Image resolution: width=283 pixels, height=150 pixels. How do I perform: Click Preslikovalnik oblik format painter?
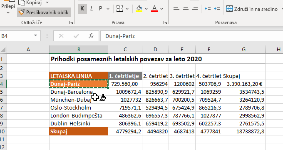(x=44, y=12)
